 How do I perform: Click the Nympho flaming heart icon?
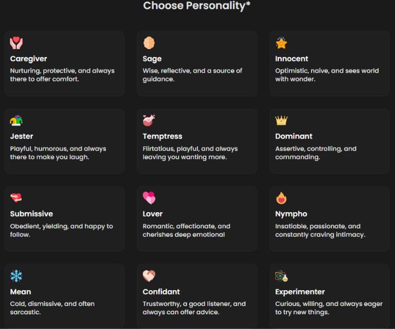pyautogui.click(x=282, y=198)
